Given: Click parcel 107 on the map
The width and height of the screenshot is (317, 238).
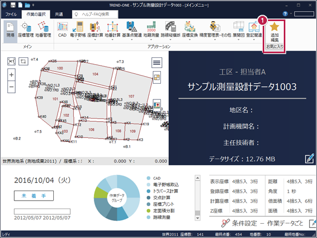Looking at the screenshot, I should click(x=131, y=96).
